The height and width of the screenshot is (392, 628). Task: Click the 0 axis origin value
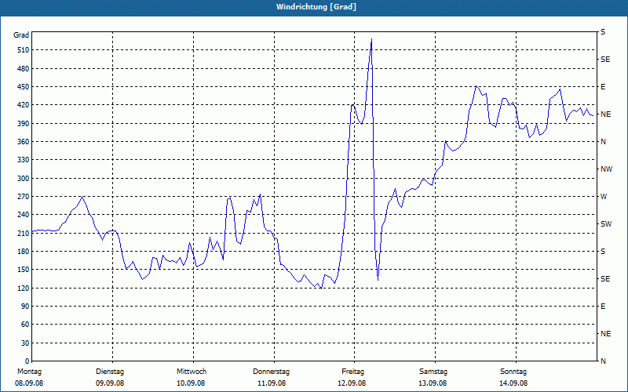pos(27,361)
